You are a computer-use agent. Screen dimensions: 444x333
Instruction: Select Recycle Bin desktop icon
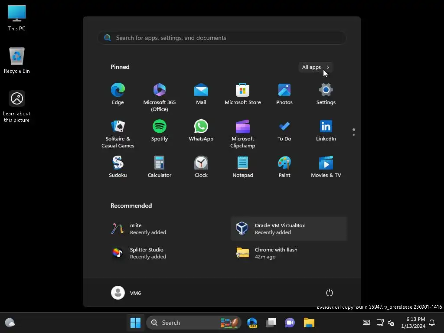17,60
